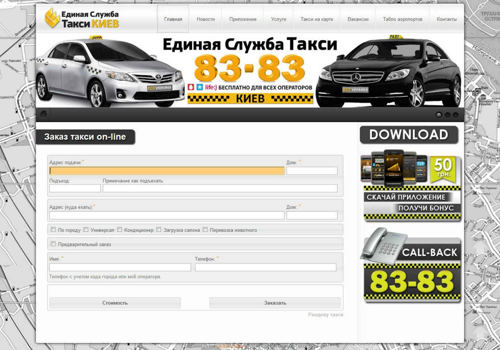Screen dimensions: 500x350
Task: Click the Адрес (куда ехать) field
Action: click(x=167, y=215)
